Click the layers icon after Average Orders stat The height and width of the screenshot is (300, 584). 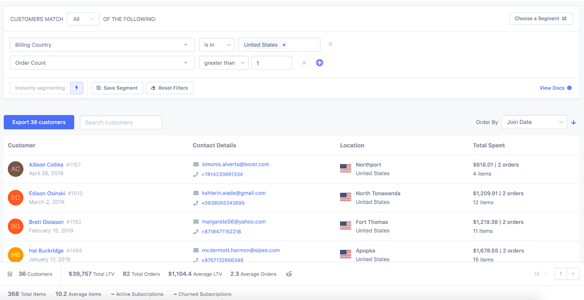click(289, 274)
